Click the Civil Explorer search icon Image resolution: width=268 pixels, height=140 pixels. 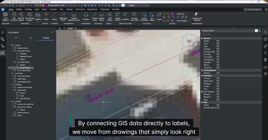coord(52,32)
